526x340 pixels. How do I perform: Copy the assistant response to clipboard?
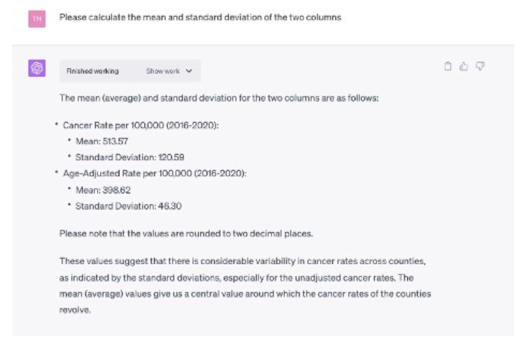pos(448,66)
